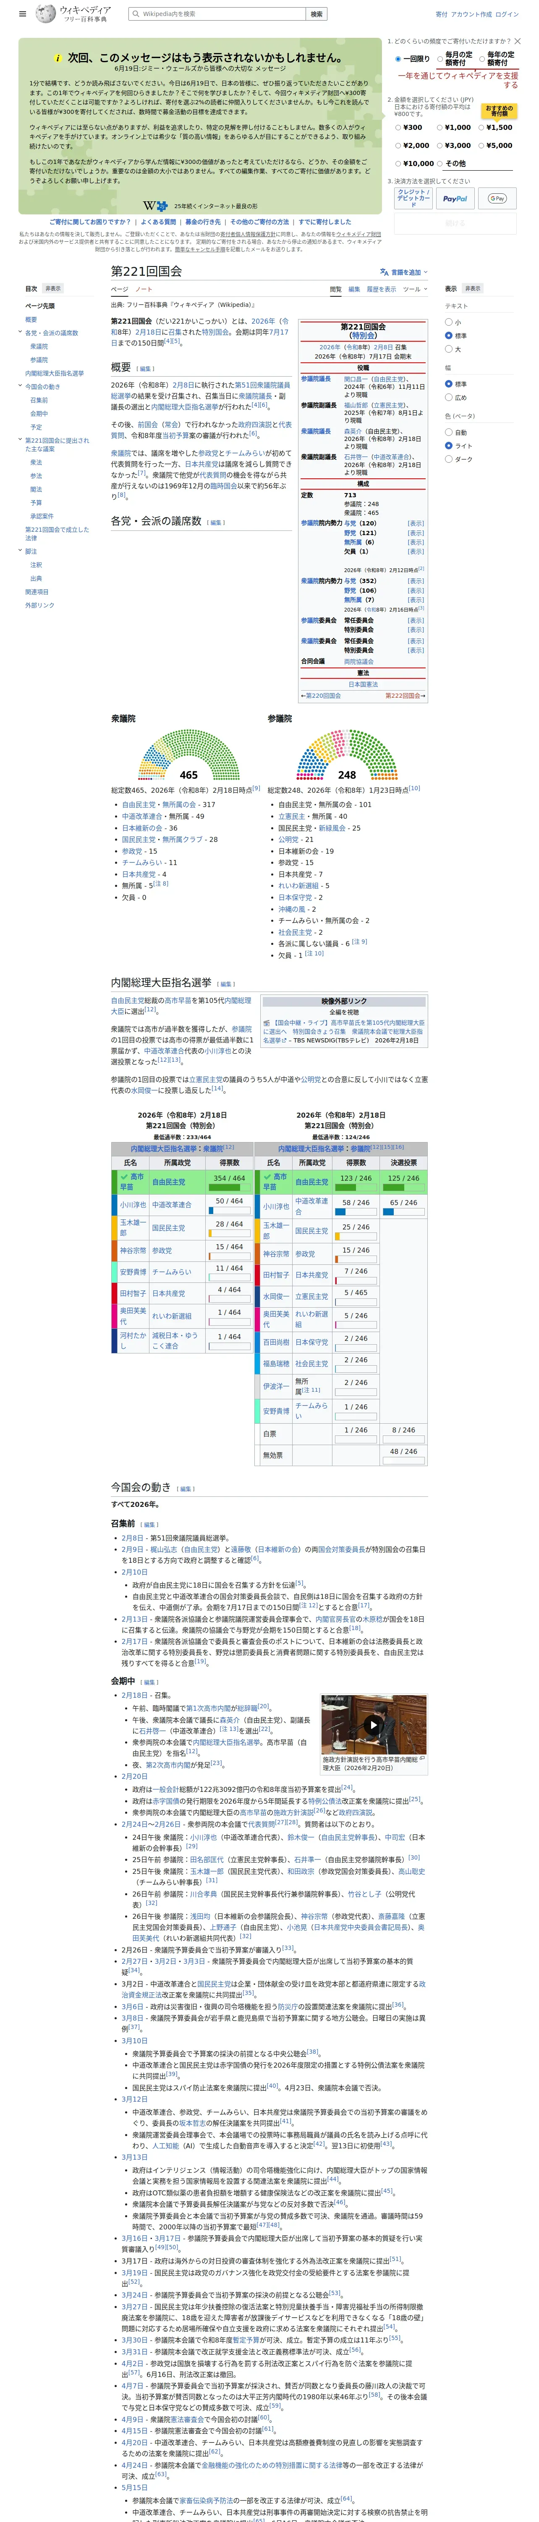Open 日本国憲法 link in the infobox

[x=363, y=684]
